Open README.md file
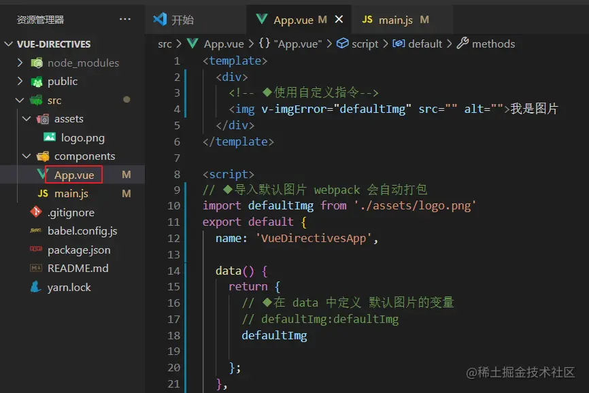The height and width of the screenshot is (393, 589). tap(78, 268)
